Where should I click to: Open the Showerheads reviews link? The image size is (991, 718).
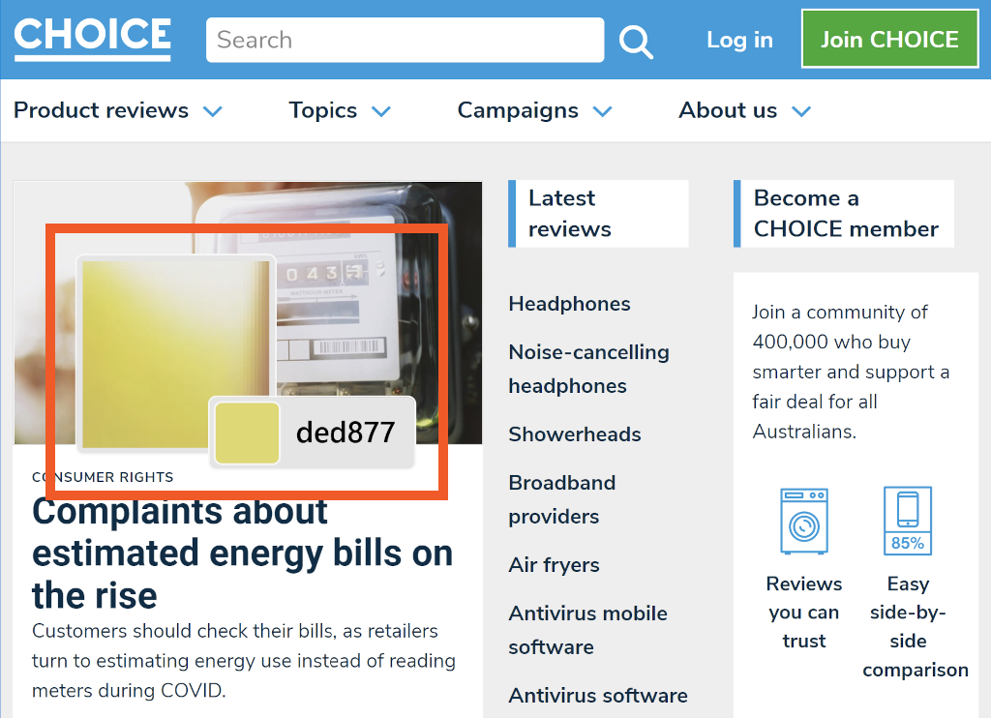(x=575, y=434)
